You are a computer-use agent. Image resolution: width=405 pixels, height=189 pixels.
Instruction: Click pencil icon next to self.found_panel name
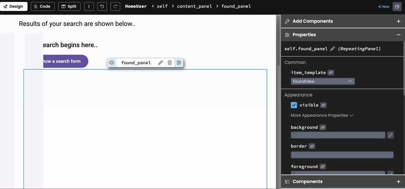pos(333,49)
